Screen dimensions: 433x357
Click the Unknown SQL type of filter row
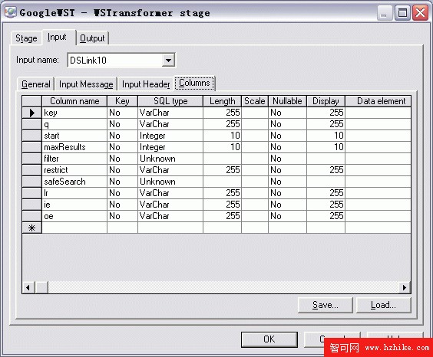coord(170,159)
